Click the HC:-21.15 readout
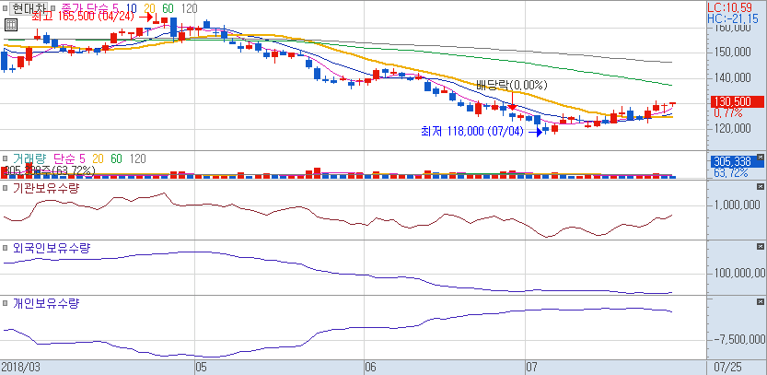This screenshot has width=767, height=375. [x=735, y=18]
